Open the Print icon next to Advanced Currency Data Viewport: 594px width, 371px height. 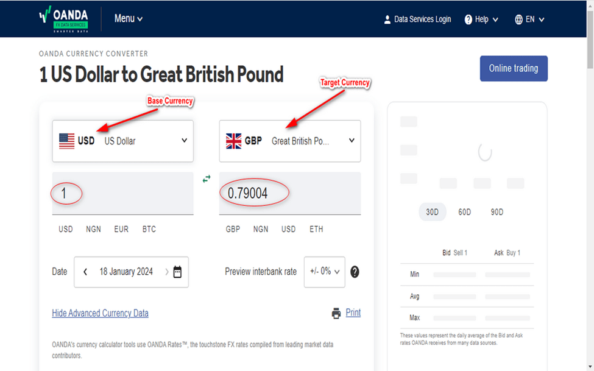pos(336,313)
